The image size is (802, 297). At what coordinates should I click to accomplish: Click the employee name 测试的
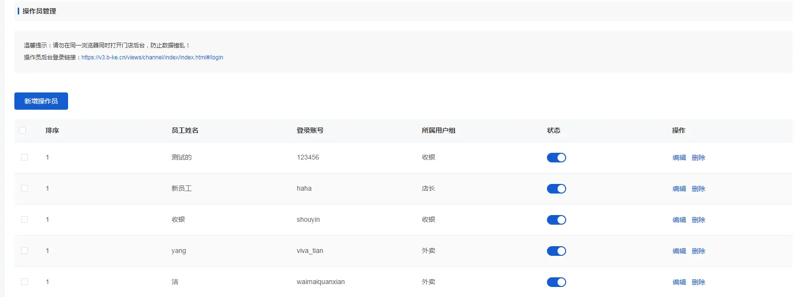coord(182,157)
